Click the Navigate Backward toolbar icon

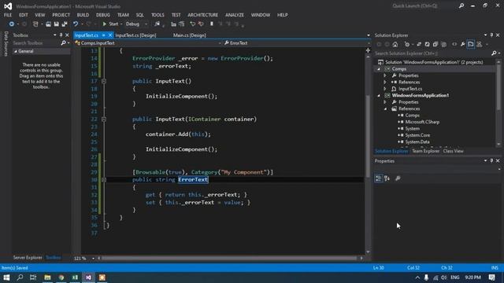click(x=12, y=24)
